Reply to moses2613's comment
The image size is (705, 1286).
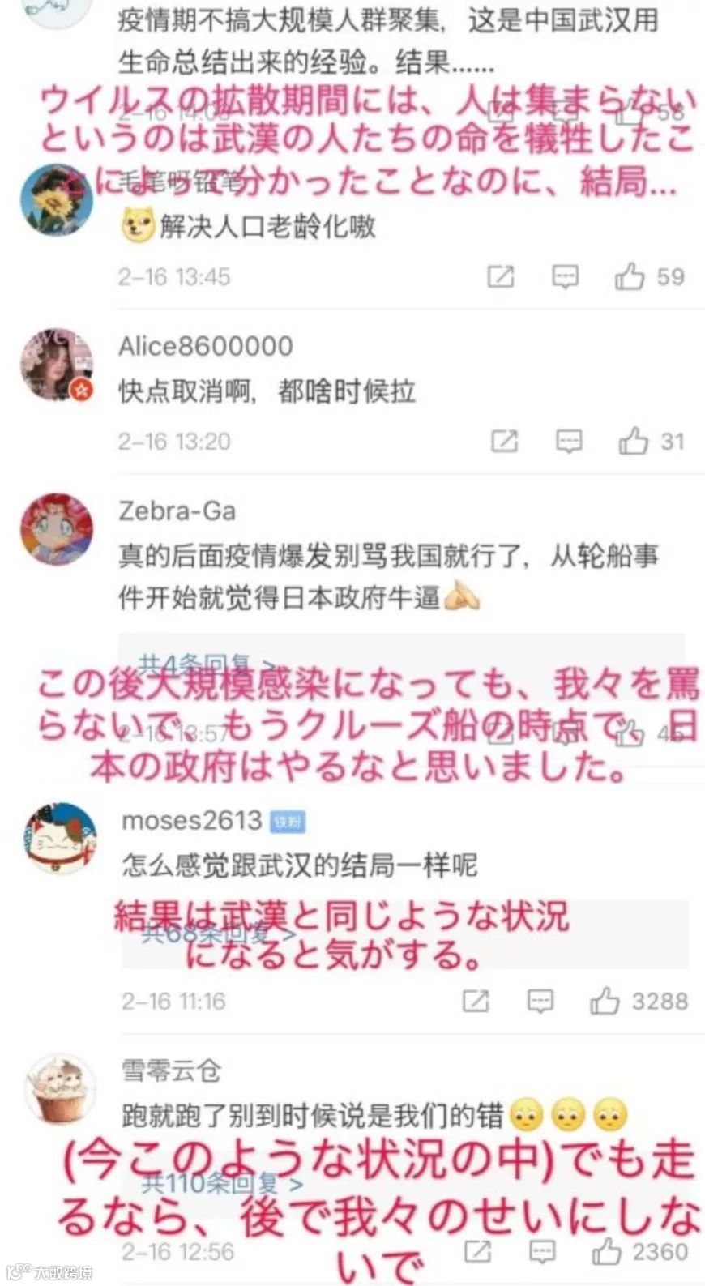click(540, 1002)
